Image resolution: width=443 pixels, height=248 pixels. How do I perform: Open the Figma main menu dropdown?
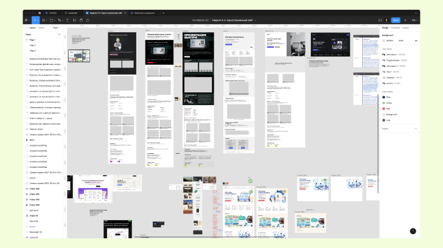[27, 20]
